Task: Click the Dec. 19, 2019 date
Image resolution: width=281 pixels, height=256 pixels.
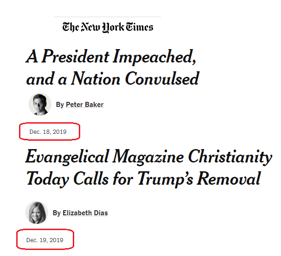Action: click(45, 240)
